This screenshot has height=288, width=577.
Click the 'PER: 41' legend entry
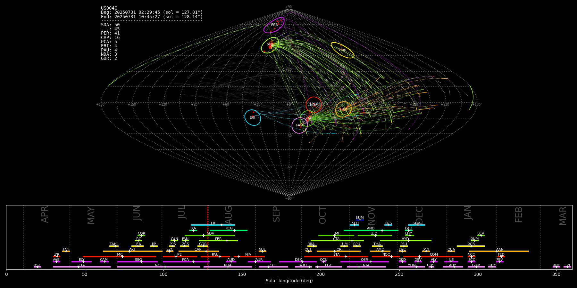(110, 33)
